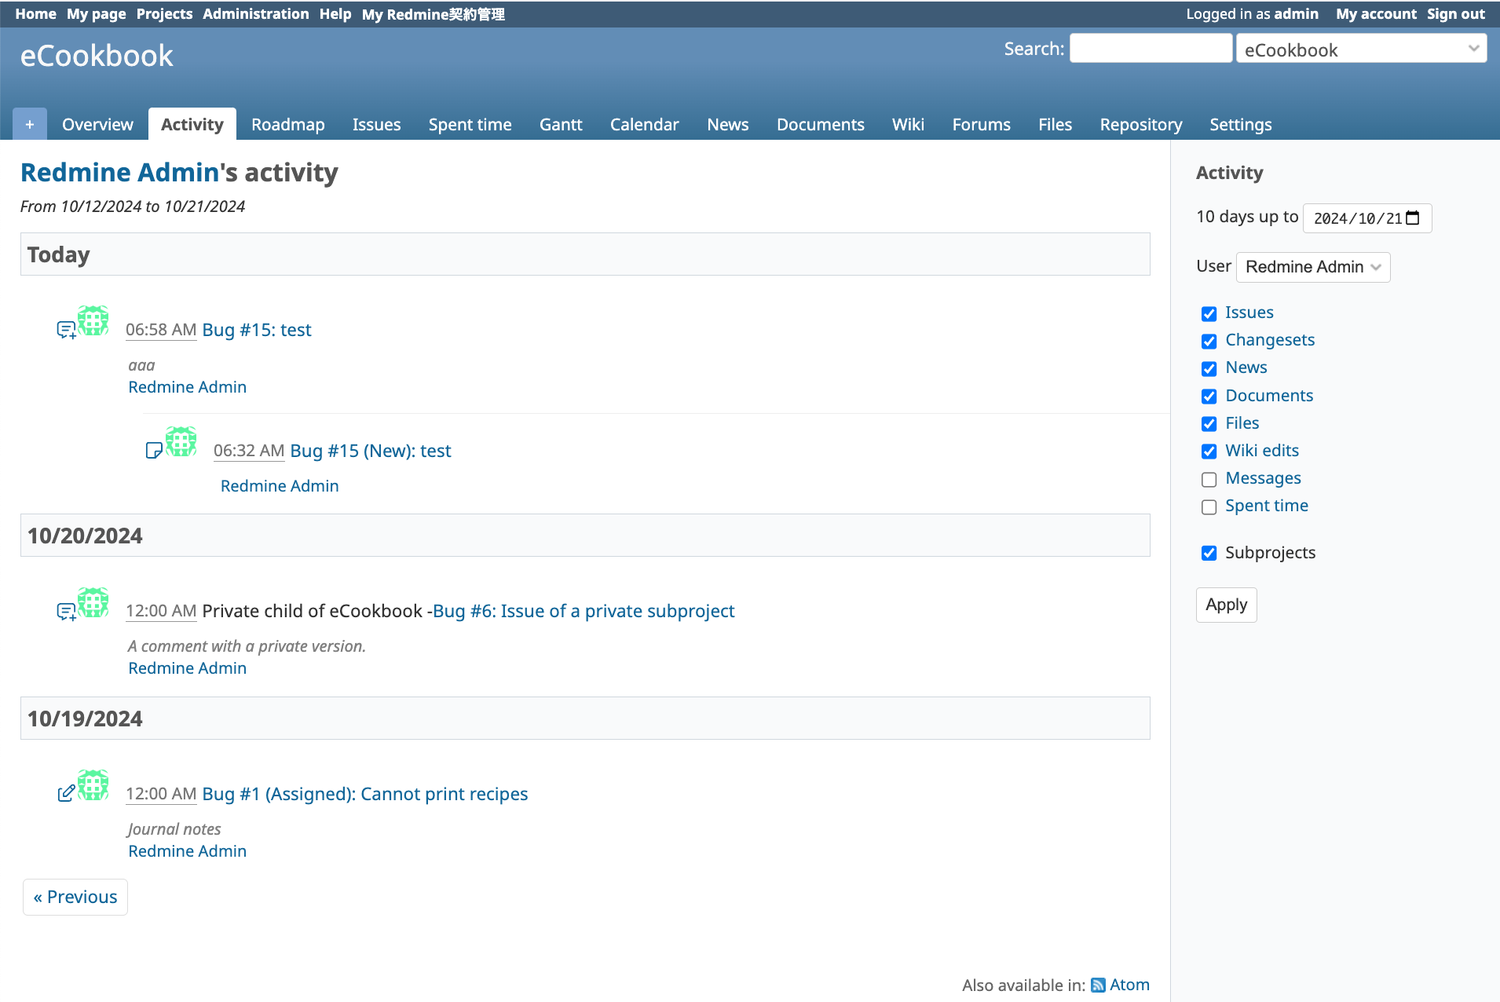Open My Redmine契約管理 menu link

(433, 13)
